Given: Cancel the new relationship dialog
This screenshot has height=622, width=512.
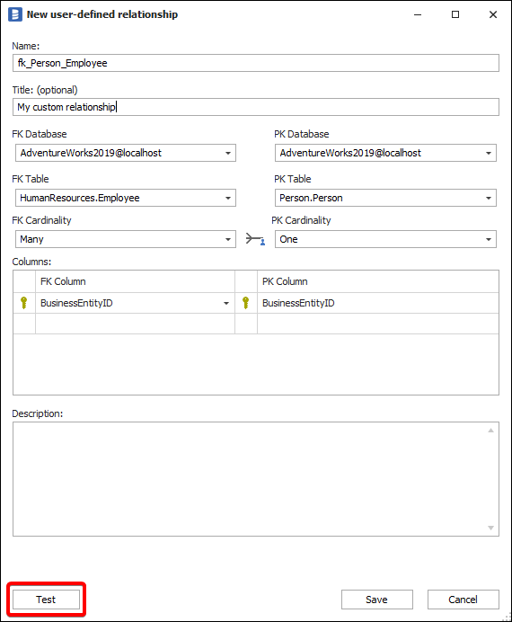Looking at the screenshot, I should click(x=463, y=600).
